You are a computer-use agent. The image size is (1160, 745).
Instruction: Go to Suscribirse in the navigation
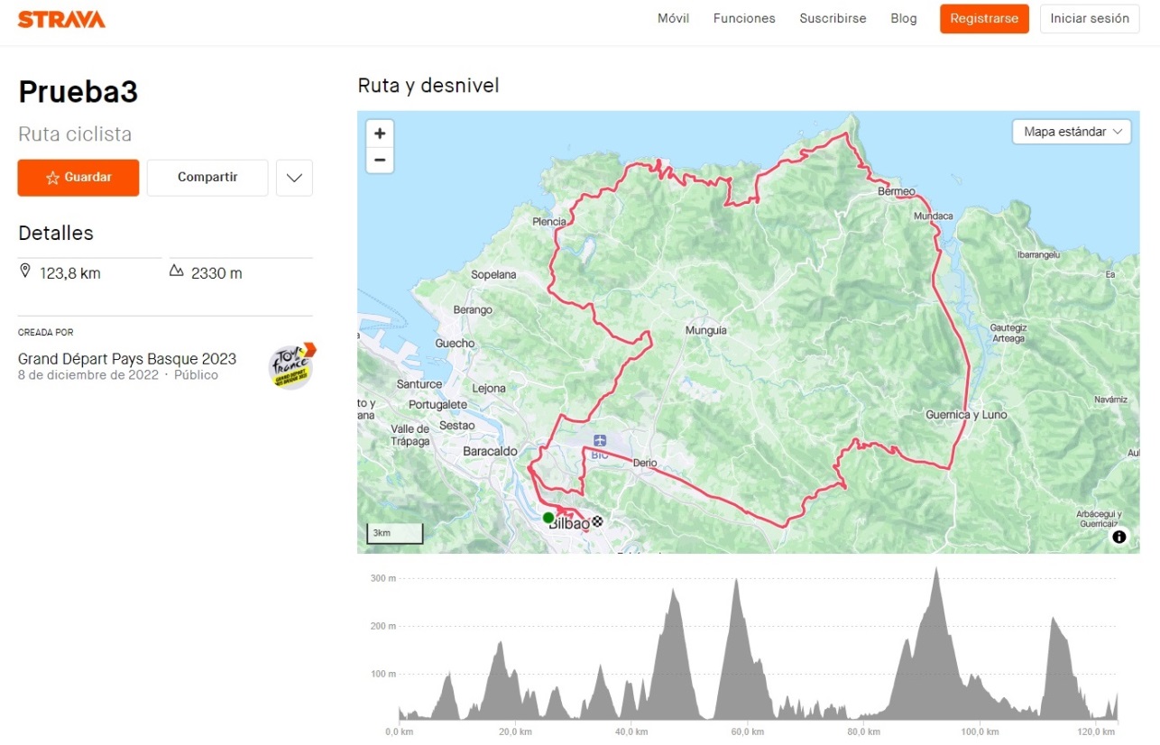click(x=833, y=19)
